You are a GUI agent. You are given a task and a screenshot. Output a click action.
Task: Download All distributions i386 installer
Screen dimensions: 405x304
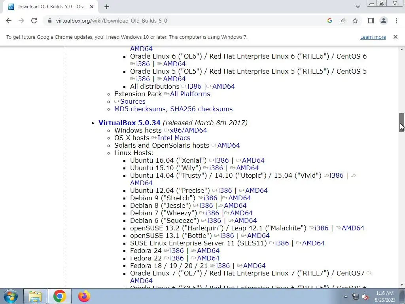pos(194,86)
